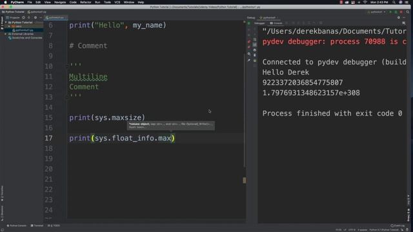Click the print icon in console sidebar

pos(255,50)
